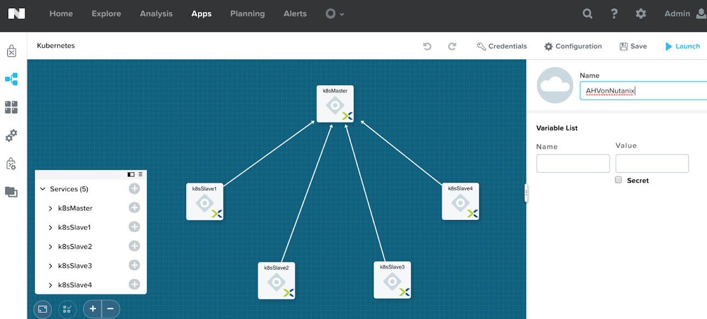707x319 pixels.
Task: Click the Kubernetes blueprint title
Action: pos(56,46)
